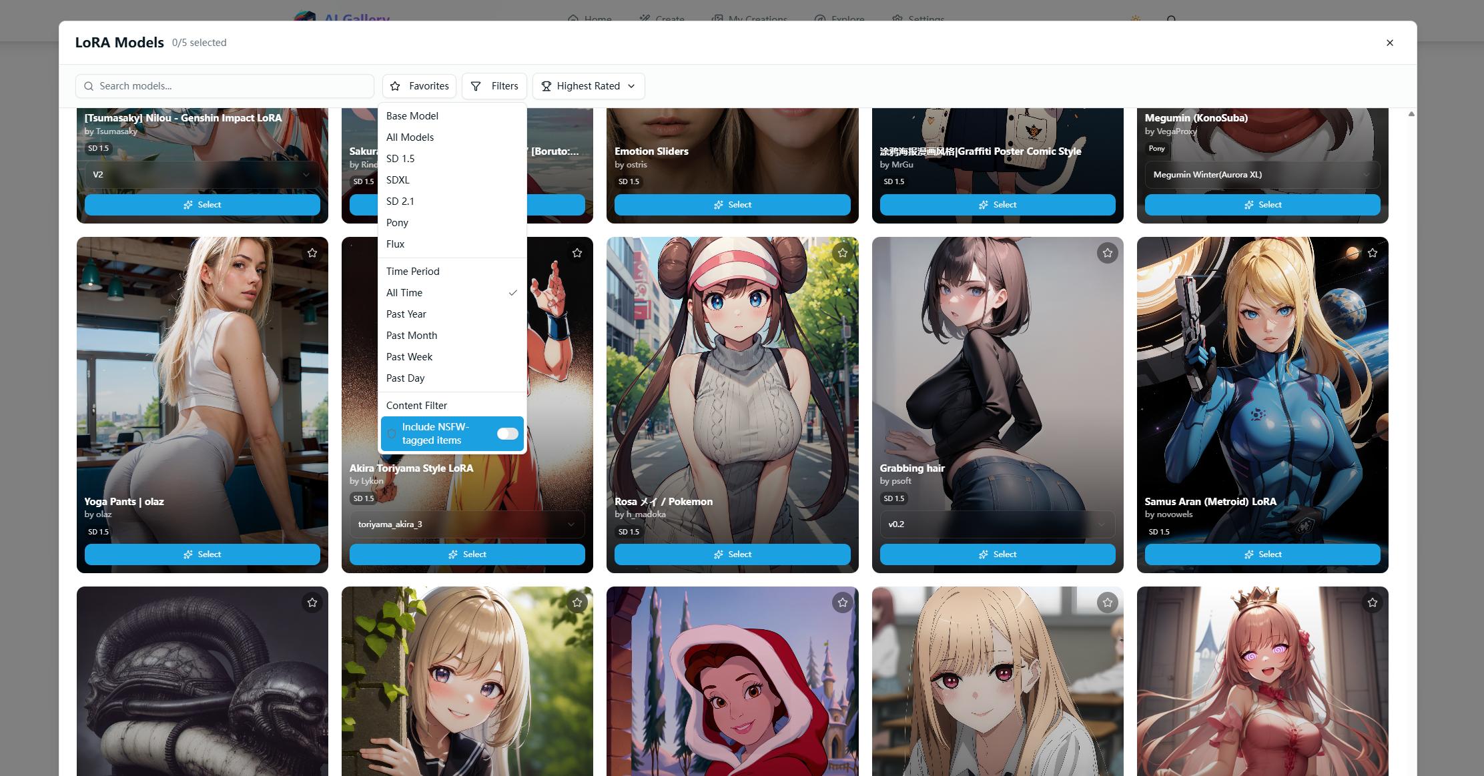Select the Graffiti Poster Comic Style model
This screenshot has width=1484, height=776.
click(x=998, y=205)
